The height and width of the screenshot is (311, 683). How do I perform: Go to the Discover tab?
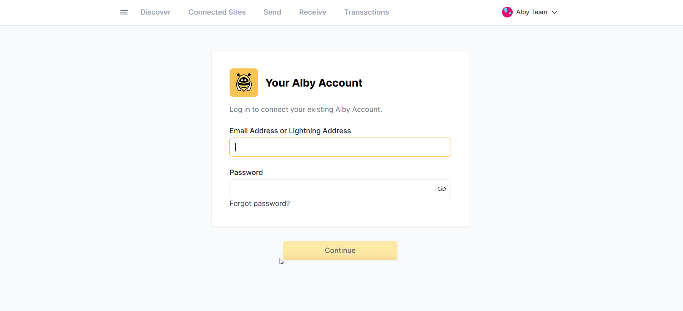click(155, 12)
